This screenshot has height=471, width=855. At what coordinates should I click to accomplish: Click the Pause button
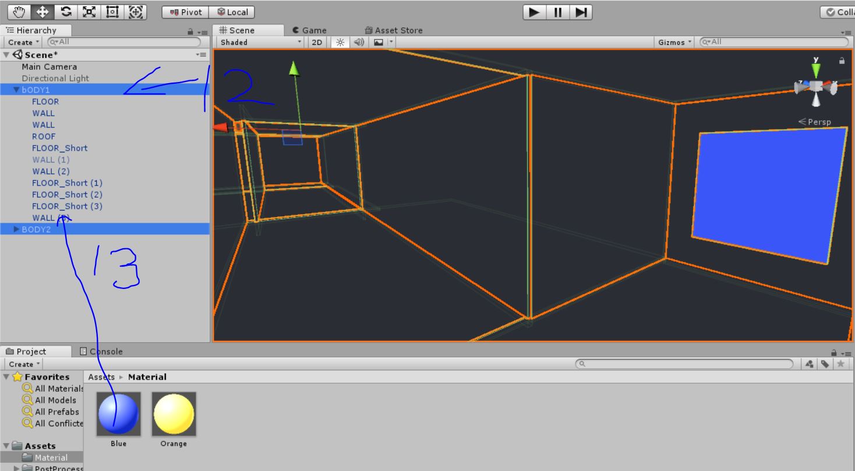557,12
